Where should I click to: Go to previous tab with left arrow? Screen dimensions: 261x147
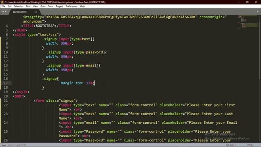tap(3, 12)
